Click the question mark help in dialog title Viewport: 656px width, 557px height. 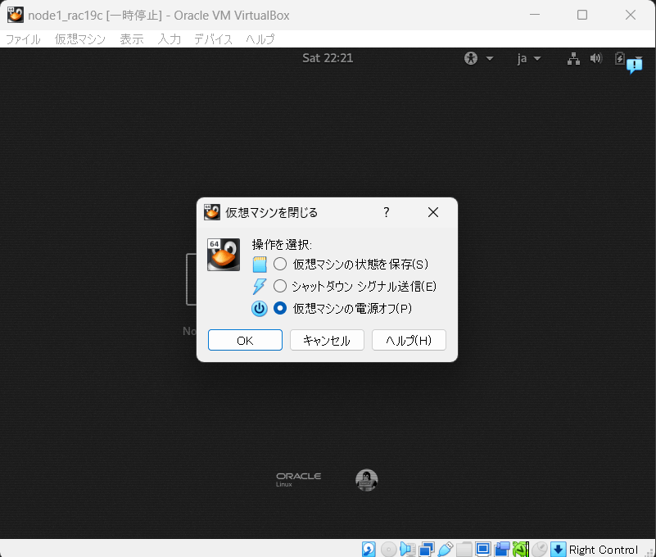(x=387, y=212)
